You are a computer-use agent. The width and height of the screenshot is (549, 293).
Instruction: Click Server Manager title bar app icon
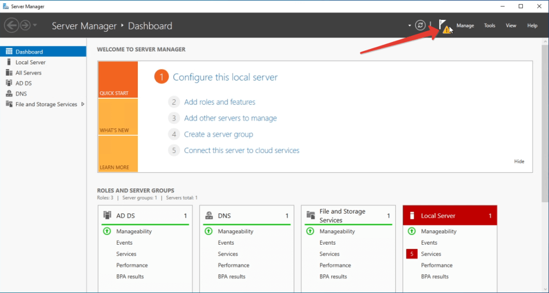click(x=5, y=6)
